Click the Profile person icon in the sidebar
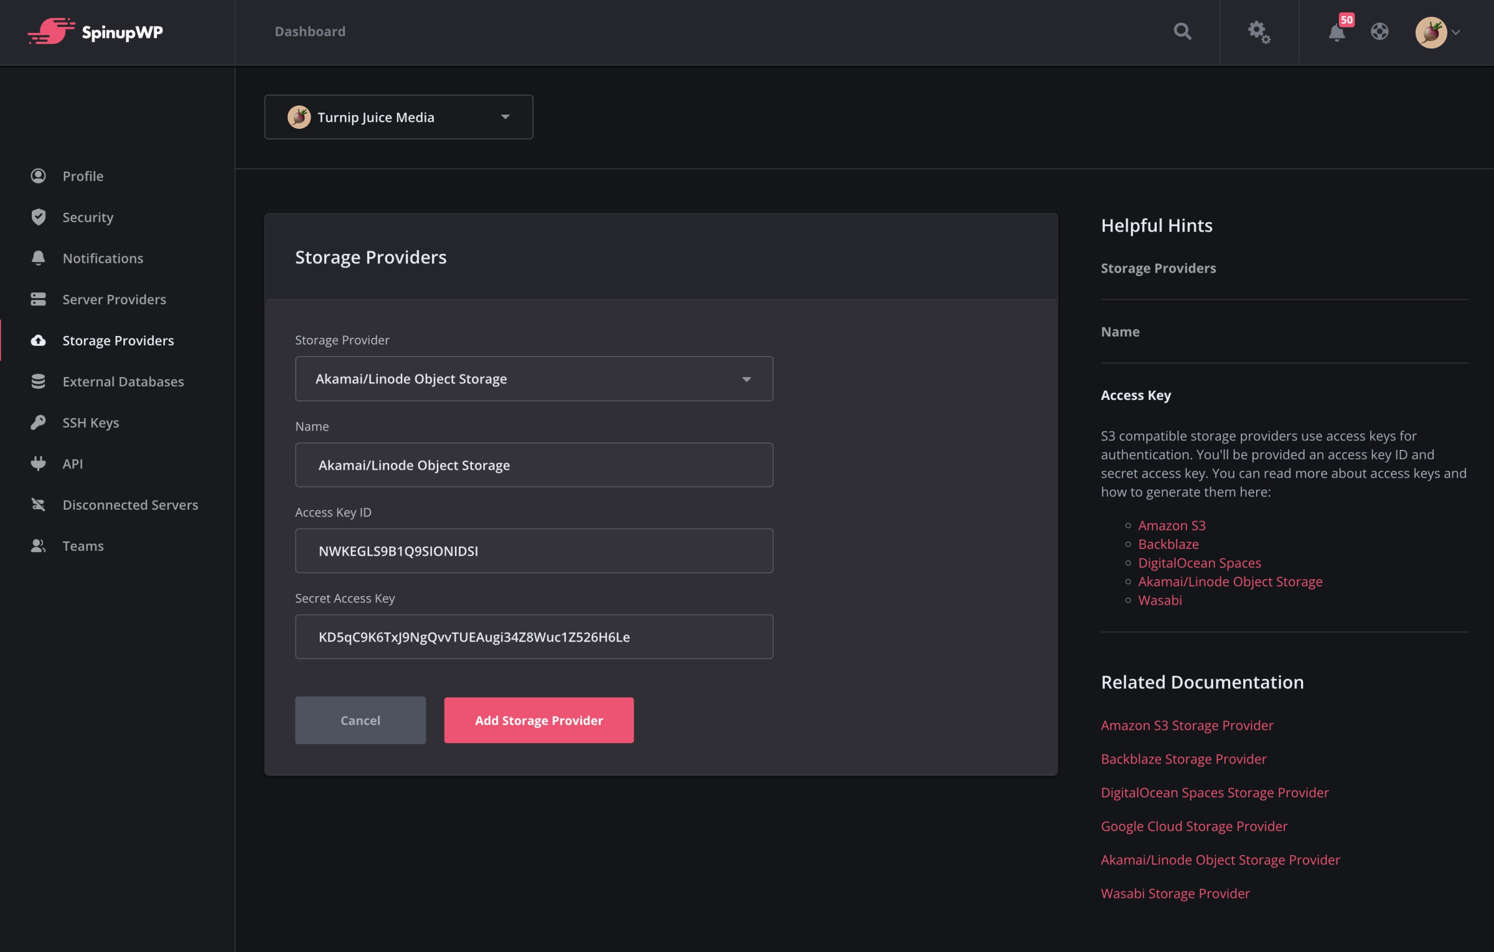This screenshot has height=952, width=1494. 39,176
